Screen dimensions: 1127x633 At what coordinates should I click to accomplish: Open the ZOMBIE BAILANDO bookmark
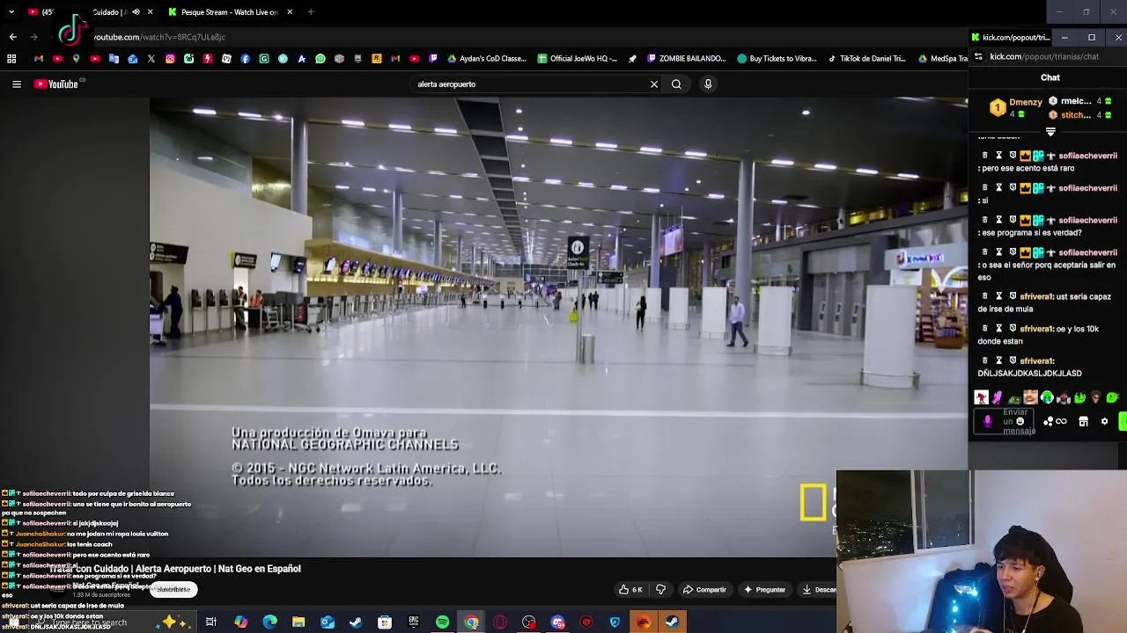pyautogui.click(x=687, y=59)
